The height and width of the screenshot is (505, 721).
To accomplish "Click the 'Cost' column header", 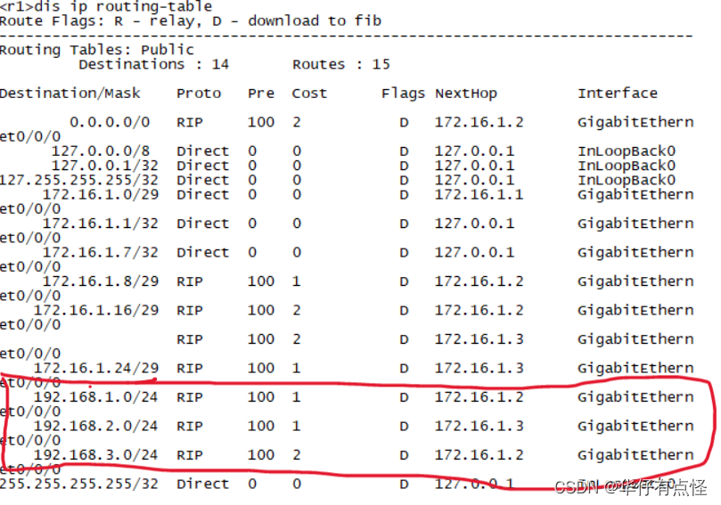I will pyautogui.click(x=309, y=94).
